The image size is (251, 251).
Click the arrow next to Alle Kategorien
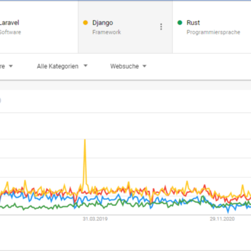pos(85,66)
